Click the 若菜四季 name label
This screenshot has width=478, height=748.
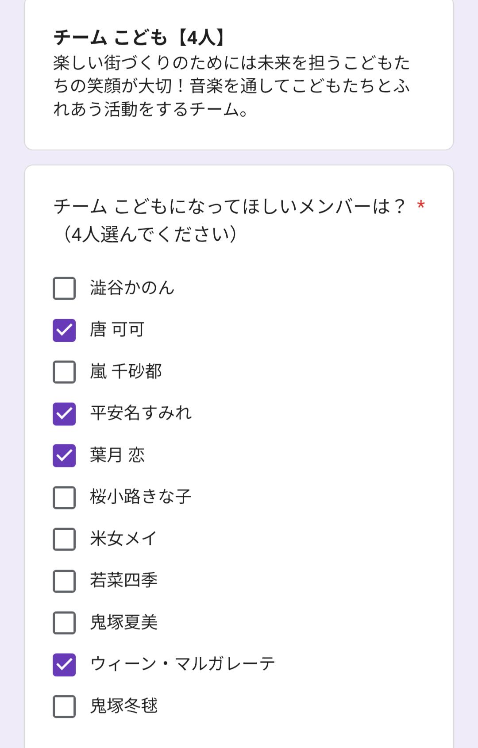[123, 580]
